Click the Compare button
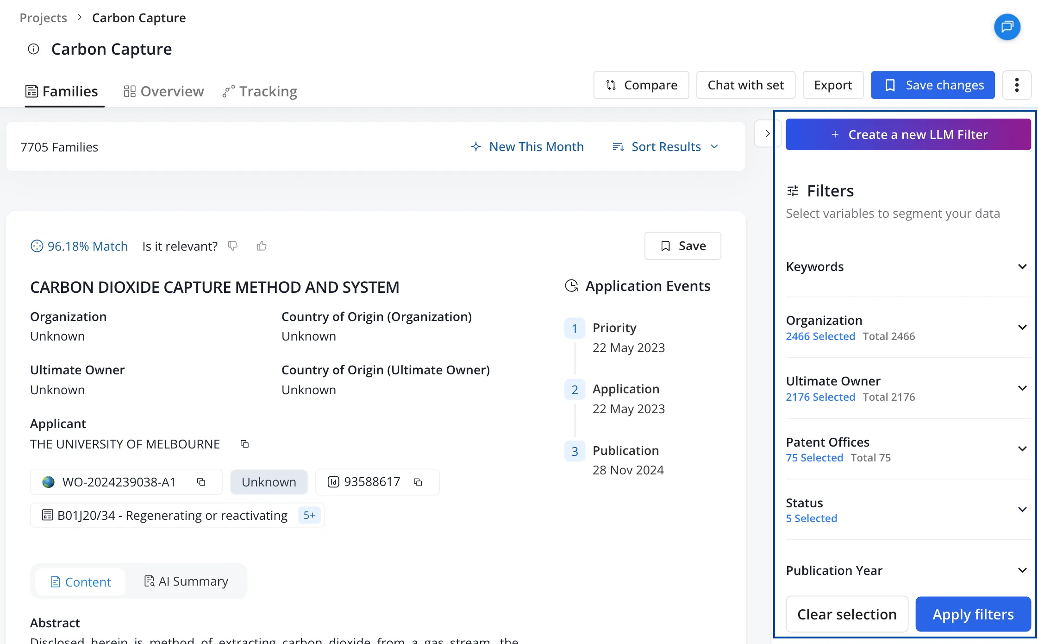This screenshot has width=1038, height=644. click(x=641, y=85)
